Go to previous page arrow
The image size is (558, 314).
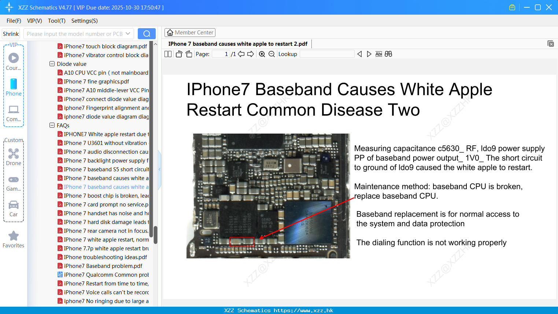click(x=241, y=54)
